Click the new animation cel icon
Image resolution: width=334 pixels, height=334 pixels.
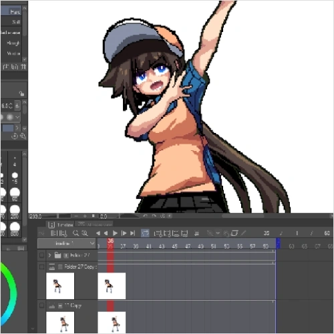click(167, 233)
